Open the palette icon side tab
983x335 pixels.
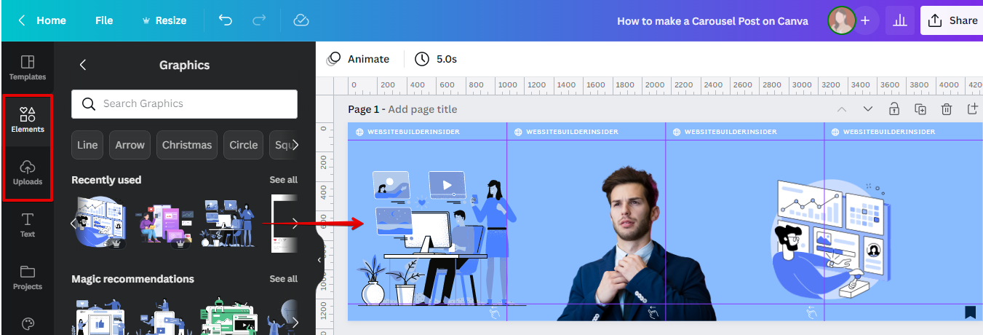[x=28, y=323]
